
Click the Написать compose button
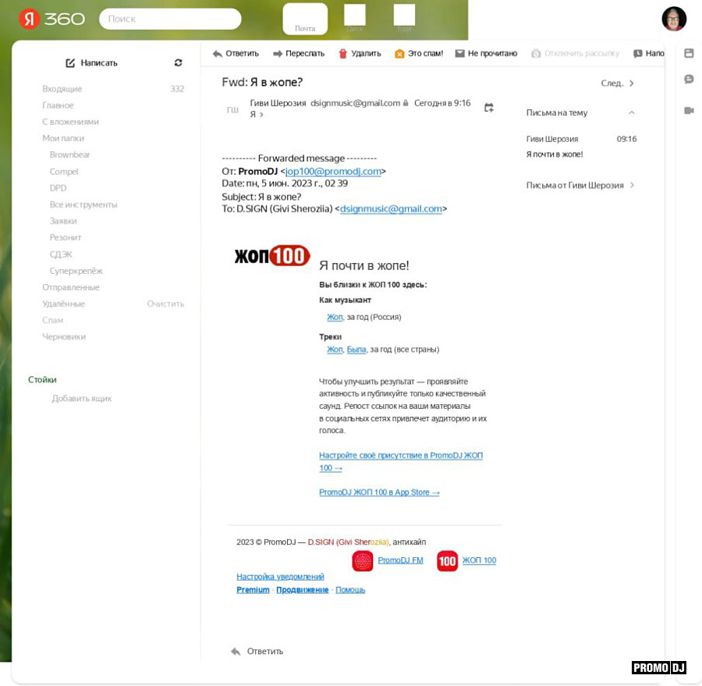pyautogui.click(x=91, y=62)
